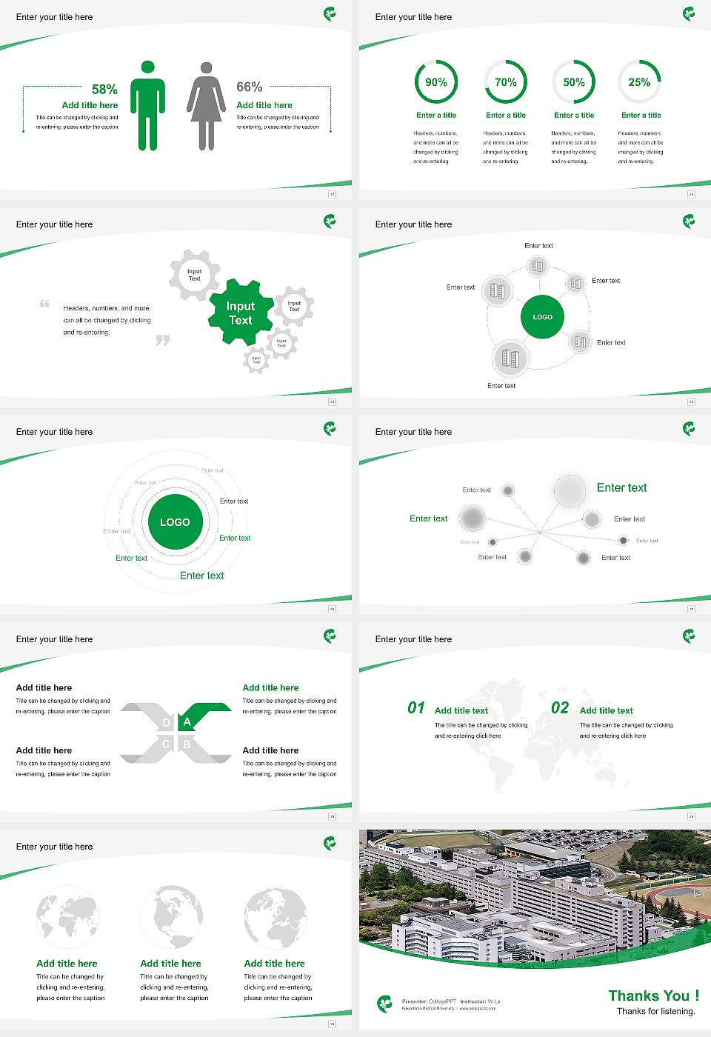This screenshot has width=711, height=1037.
Task: Select the third globe showing Asia
Action: coord(276,918)
